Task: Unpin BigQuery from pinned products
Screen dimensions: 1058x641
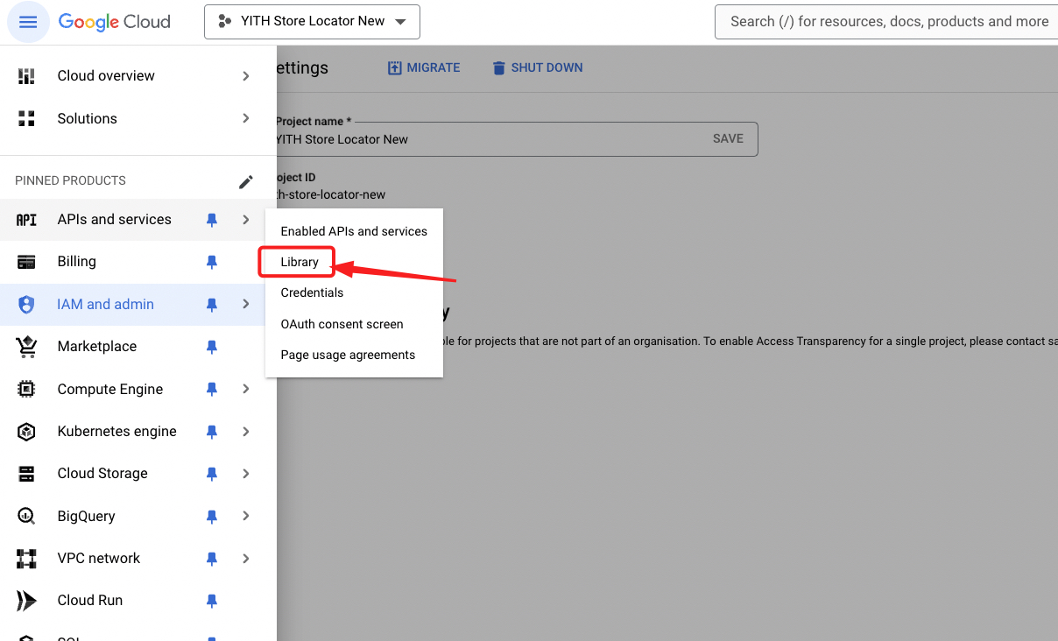Action: 211,517
